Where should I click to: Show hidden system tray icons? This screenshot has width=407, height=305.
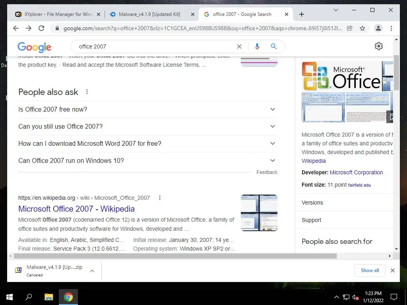coord(336,297)
